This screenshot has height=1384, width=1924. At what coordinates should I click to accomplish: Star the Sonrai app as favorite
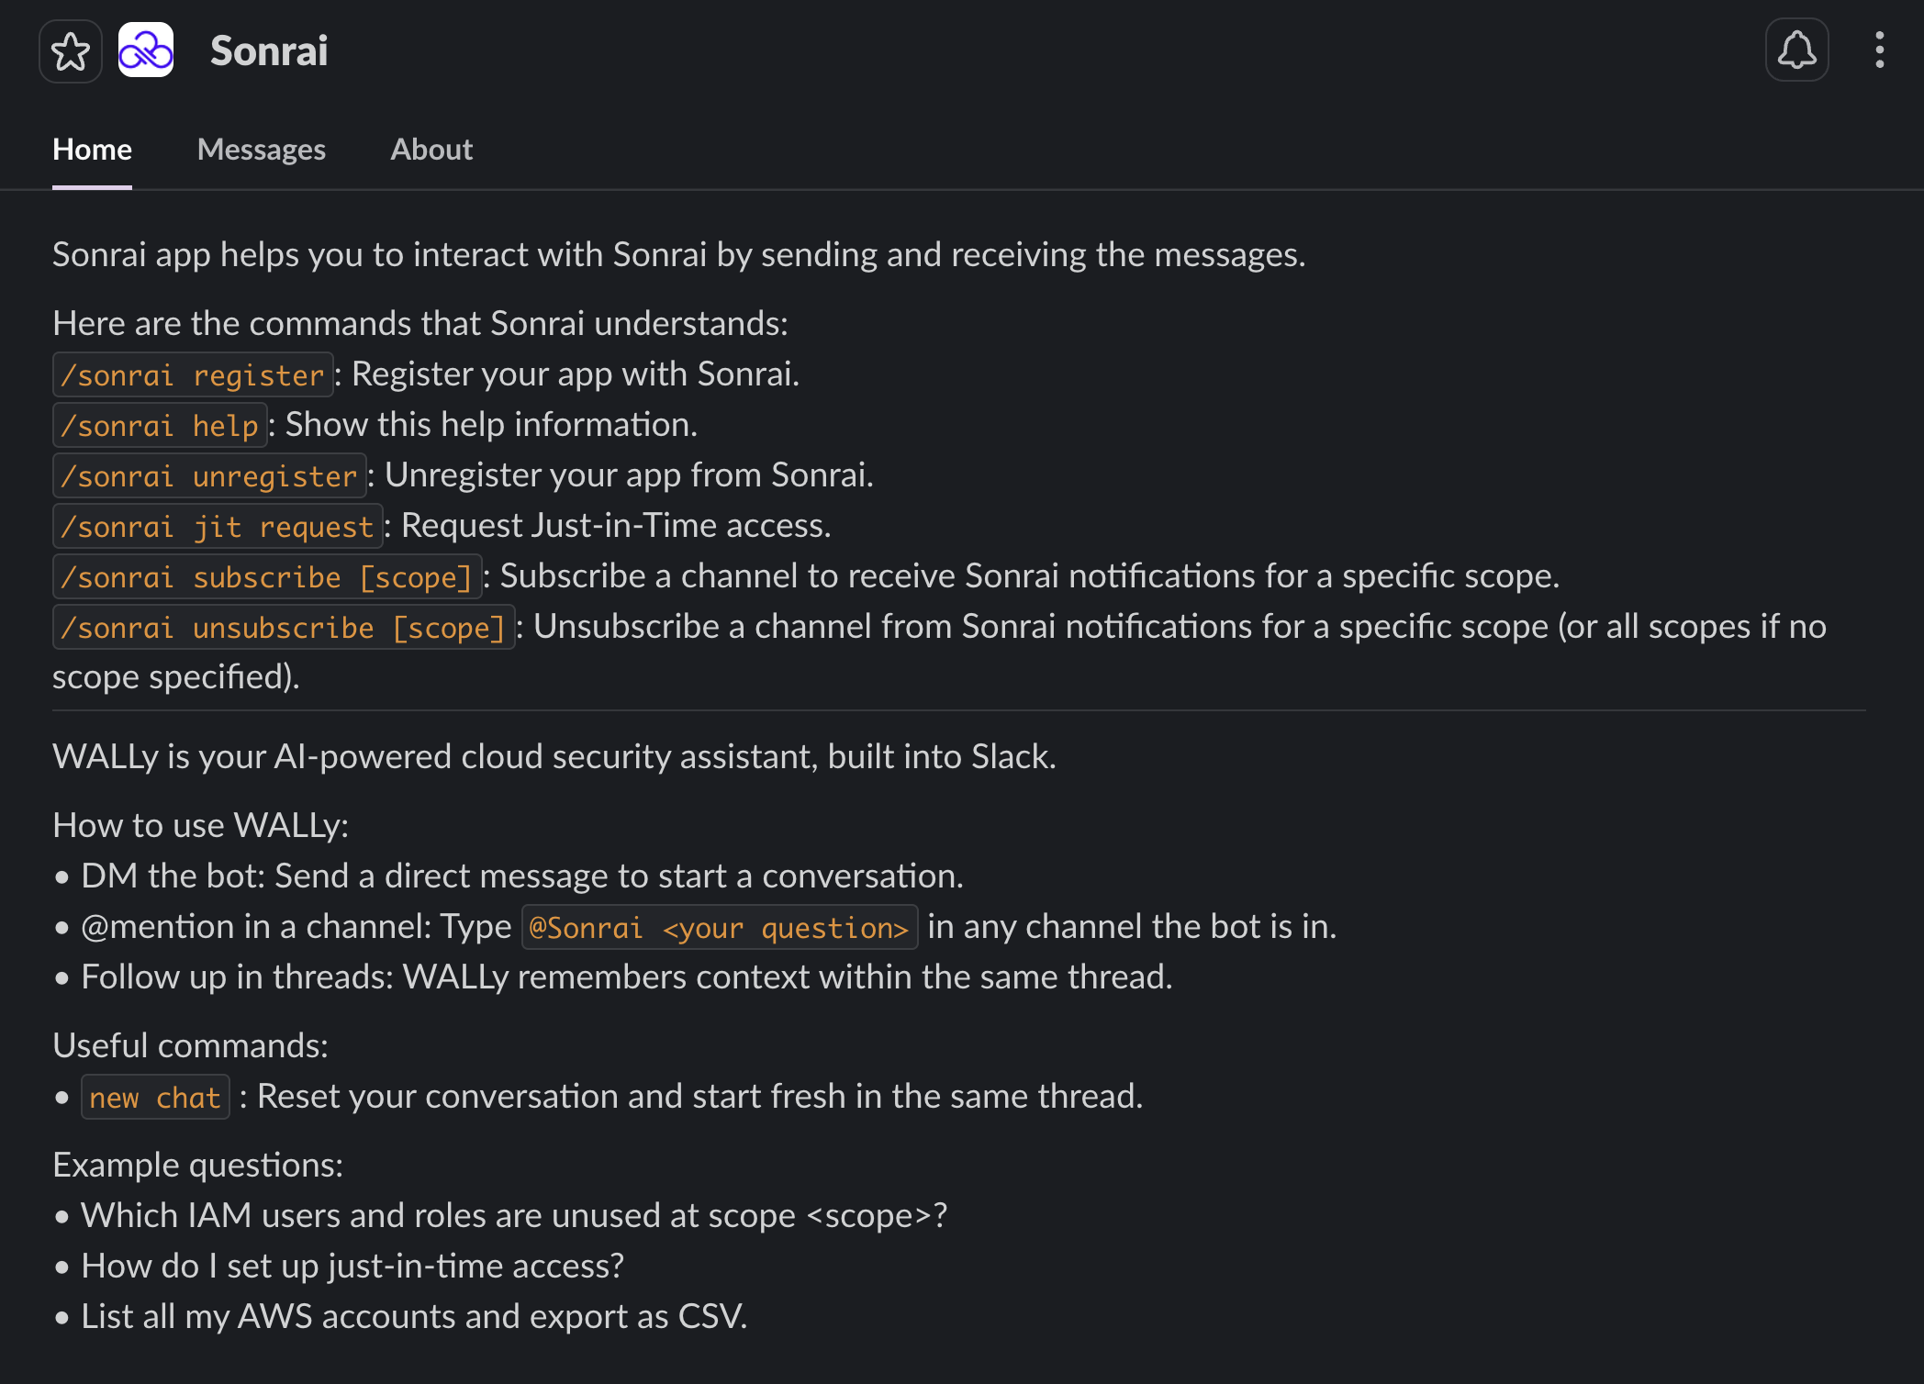[x=71, y=51]
